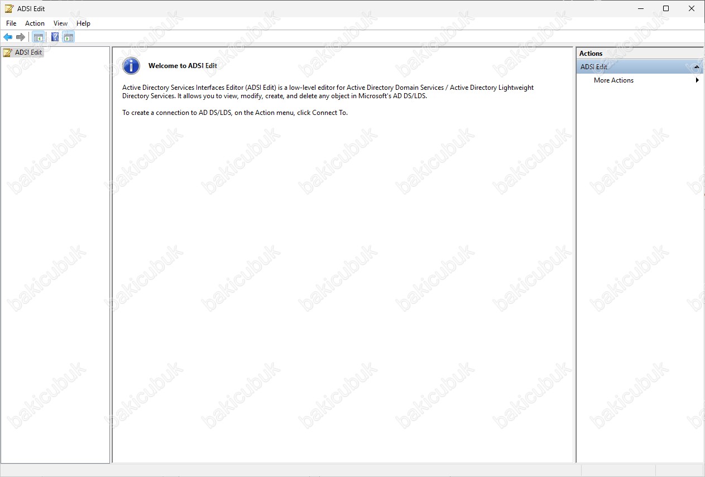Screen dimensions: 705x477
Task: Click the ADSI Edit tree node icon
Action: coord(7,52)
